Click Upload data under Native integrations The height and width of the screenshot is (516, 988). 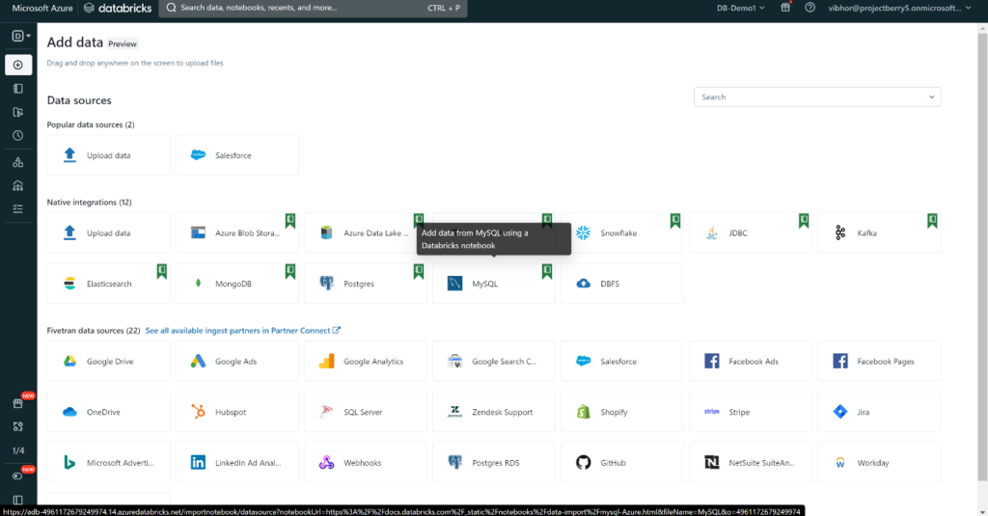(108, 232)
